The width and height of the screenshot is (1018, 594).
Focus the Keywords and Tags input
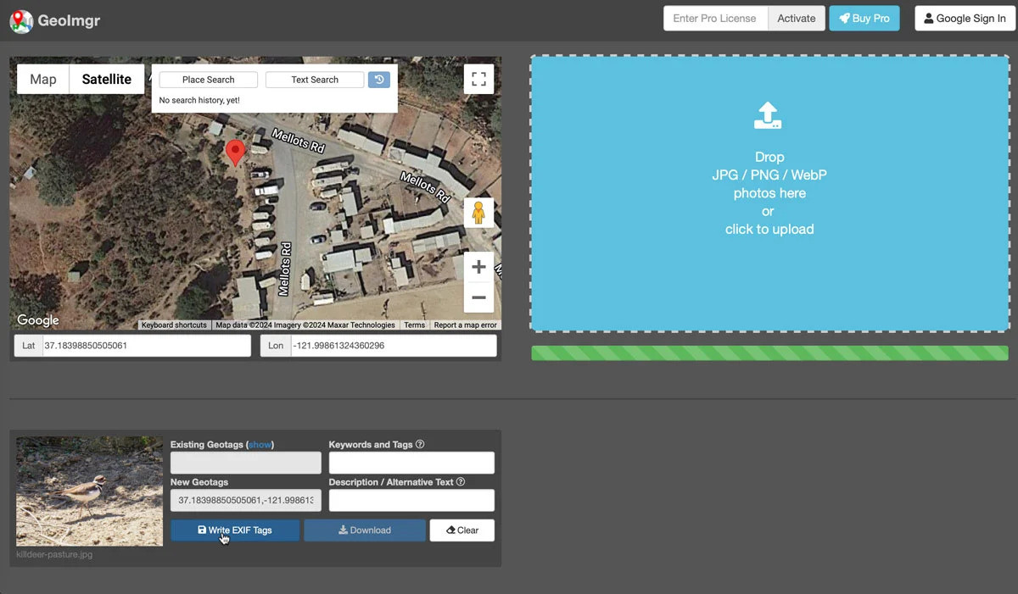click(411, 463)
